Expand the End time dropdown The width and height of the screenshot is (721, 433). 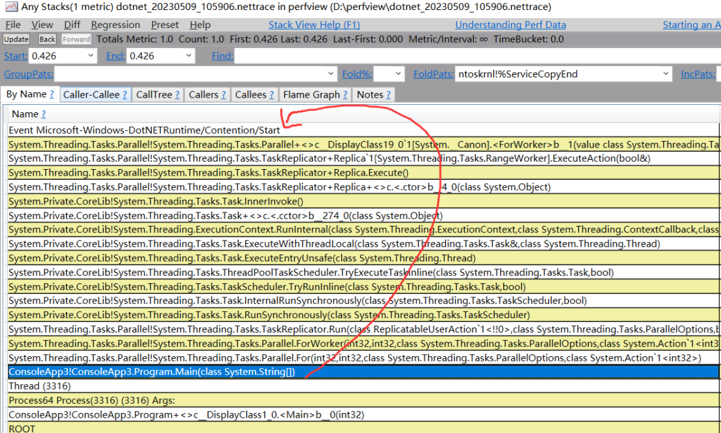click(x=188, y=56)
